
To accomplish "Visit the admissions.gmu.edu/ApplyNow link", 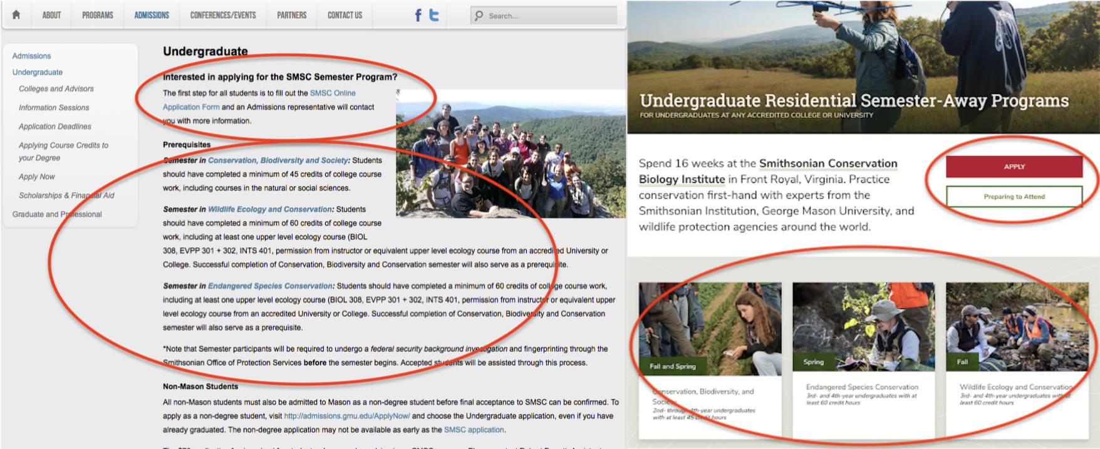I will (x=347, y=416).
